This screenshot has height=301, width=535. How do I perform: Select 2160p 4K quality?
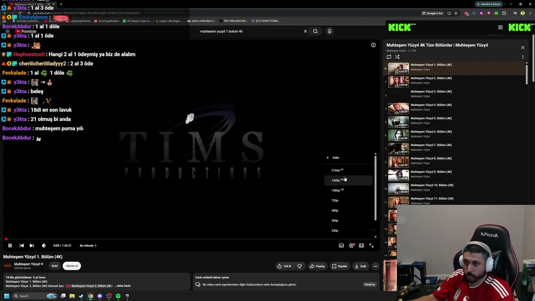click(x=349, y=170)
